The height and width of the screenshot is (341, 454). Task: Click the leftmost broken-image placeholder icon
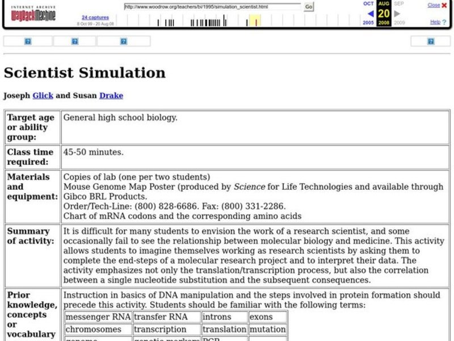[27, 41]
